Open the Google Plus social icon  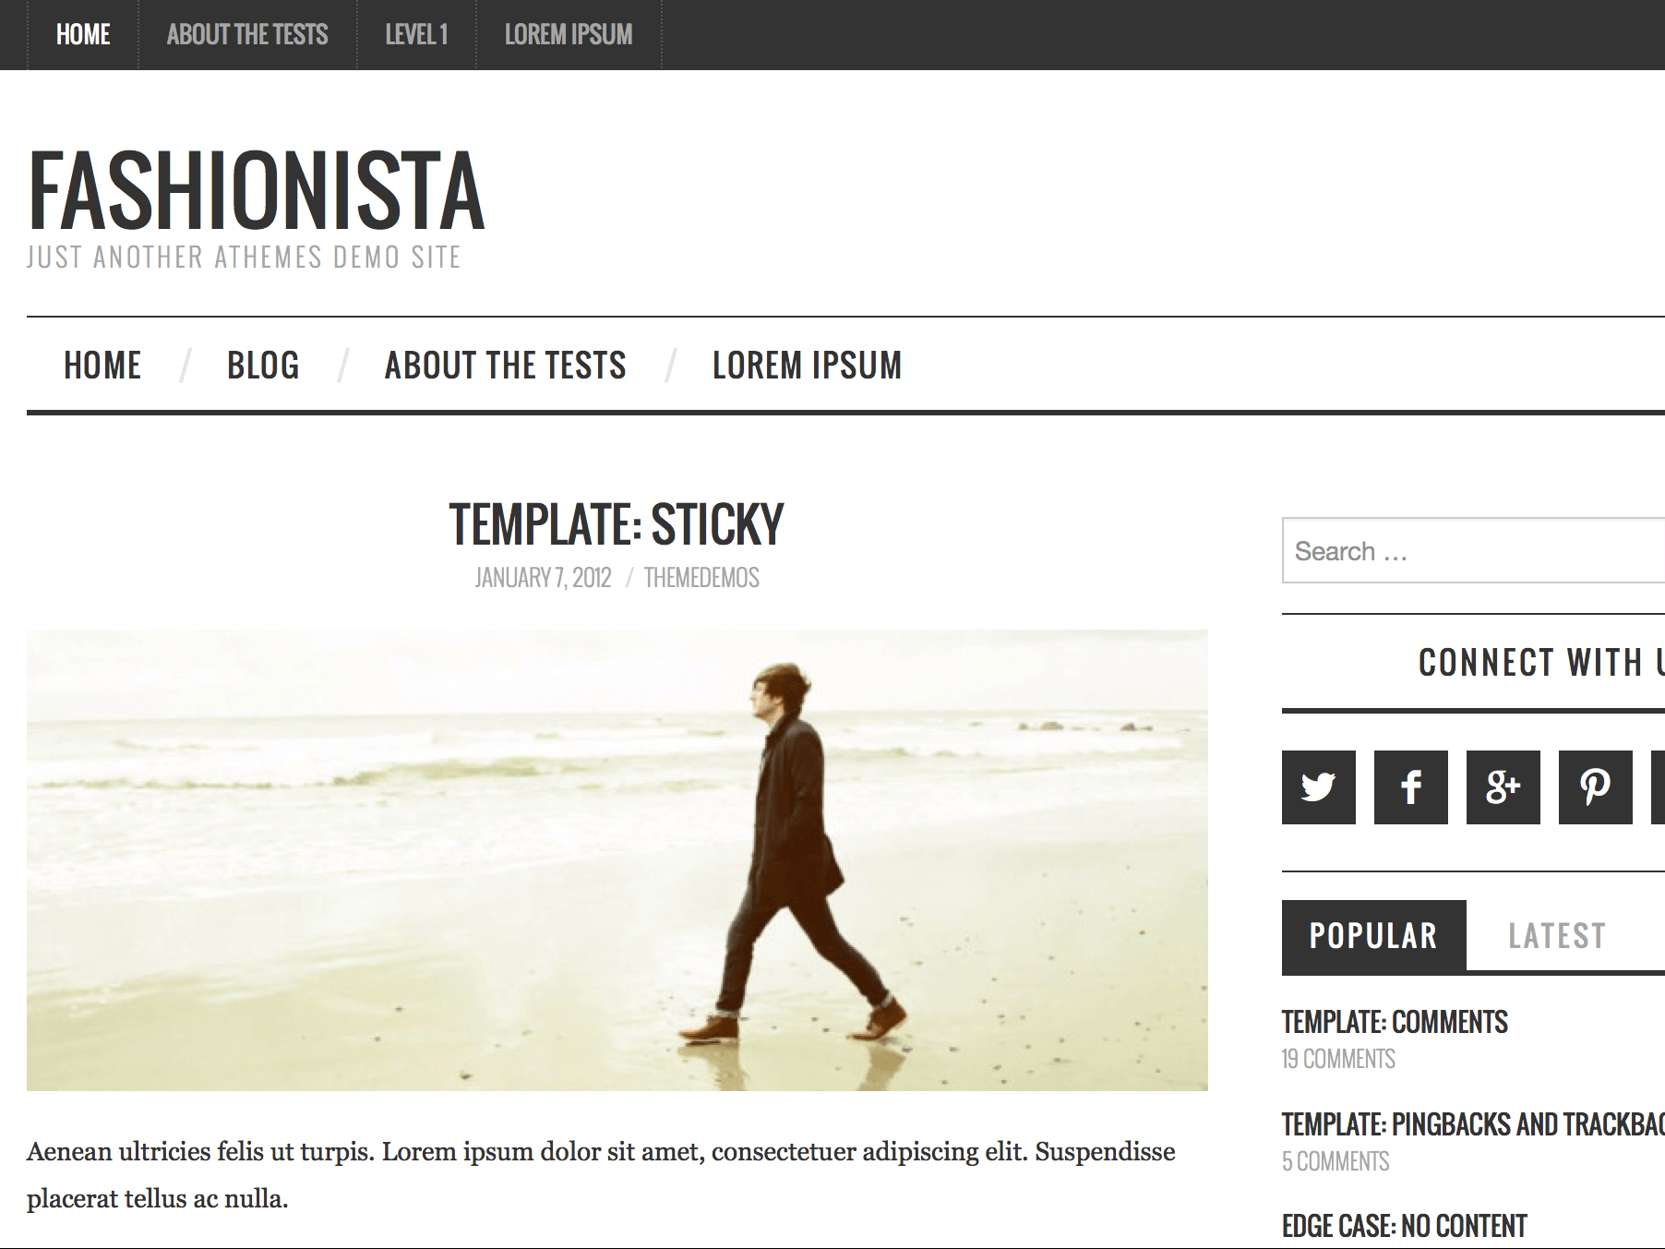(x=1503, y=787)
